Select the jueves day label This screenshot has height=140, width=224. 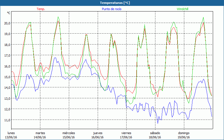pos(97,133)
